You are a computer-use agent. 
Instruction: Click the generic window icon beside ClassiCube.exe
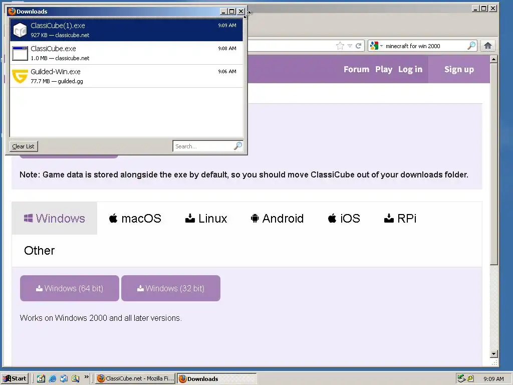pyautogui.click(x=20, y=53)
